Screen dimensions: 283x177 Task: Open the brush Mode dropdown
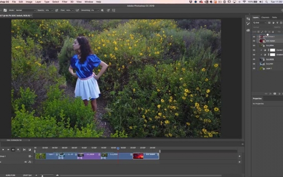click(x=25, y=10)
